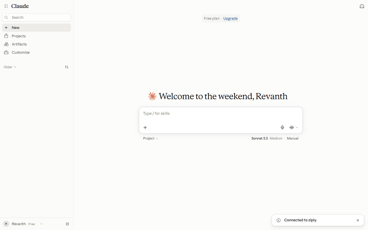Open Projects in the sidebar

37,36
